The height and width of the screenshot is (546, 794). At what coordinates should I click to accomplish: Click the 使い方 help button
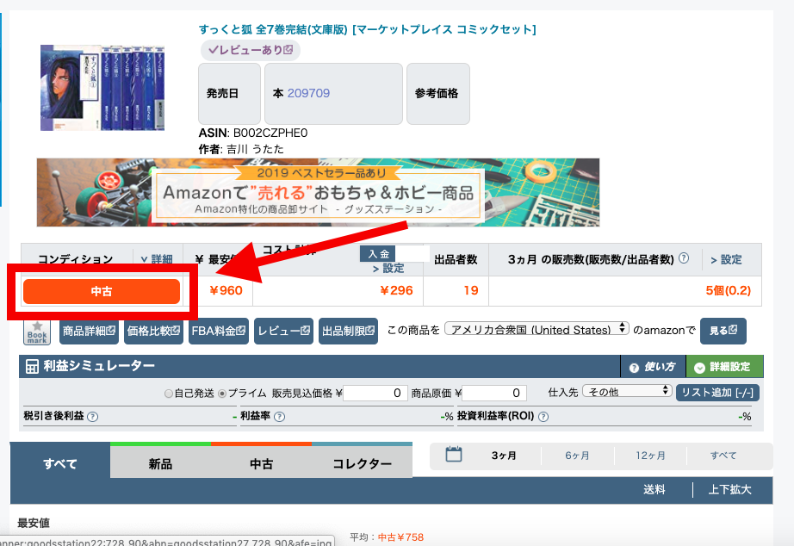[654, 367]
